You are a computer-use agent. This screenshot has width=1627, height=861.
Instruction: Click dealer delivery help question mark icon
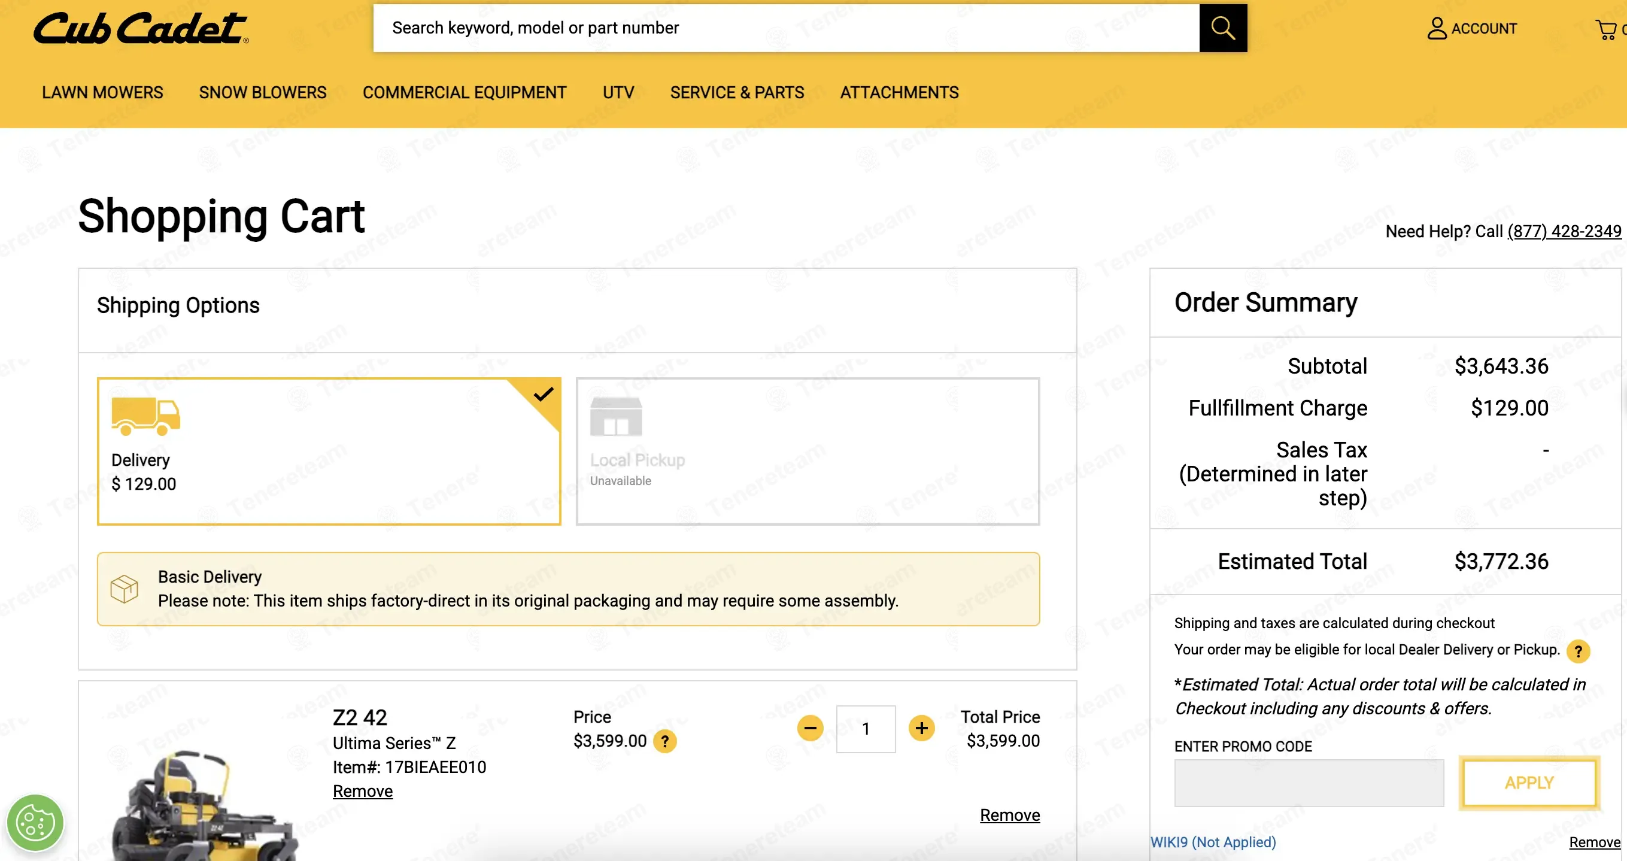pos(1578,651)
